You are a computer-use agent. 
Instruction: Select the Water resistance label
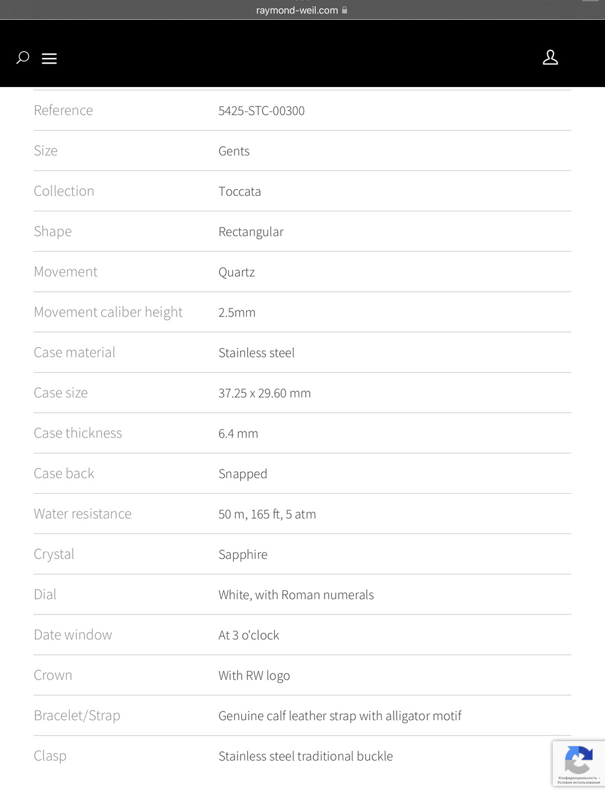83,514
